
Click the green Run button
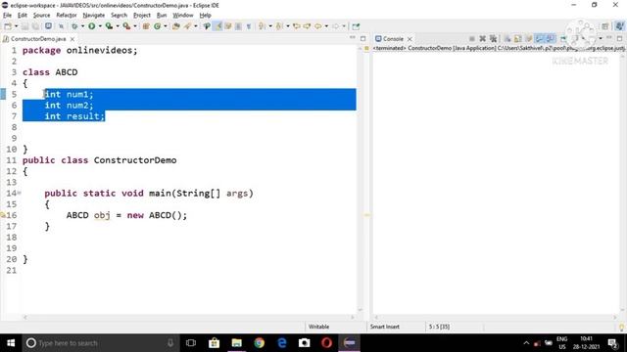(91, 26)
